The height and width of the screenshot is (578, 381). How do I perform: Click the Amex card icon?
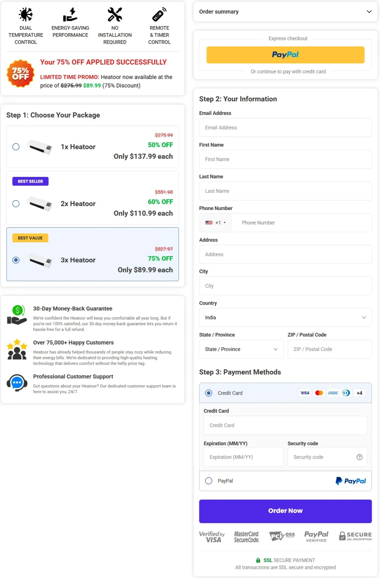(x=333, y=393)
